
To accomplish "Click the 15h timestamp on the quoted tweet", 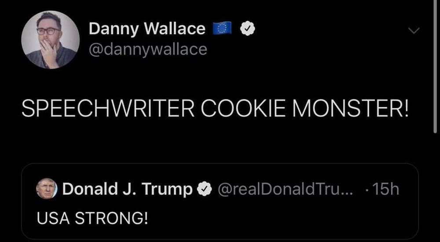I will tap(386, 190).
